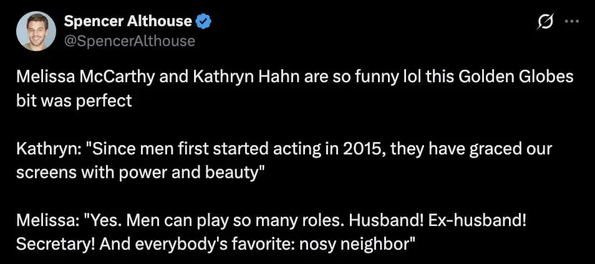The height and width of the screenshot is (264, 595).
Task: Click the "bit was perfect" line
Action: tap(74, 101)
